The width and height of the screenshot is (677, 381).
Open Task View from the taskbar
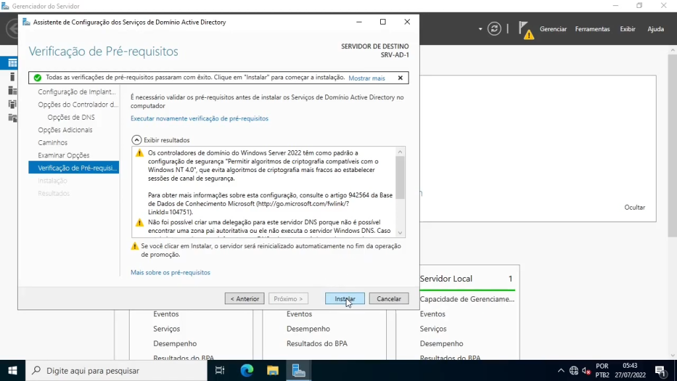click(219, 370)
